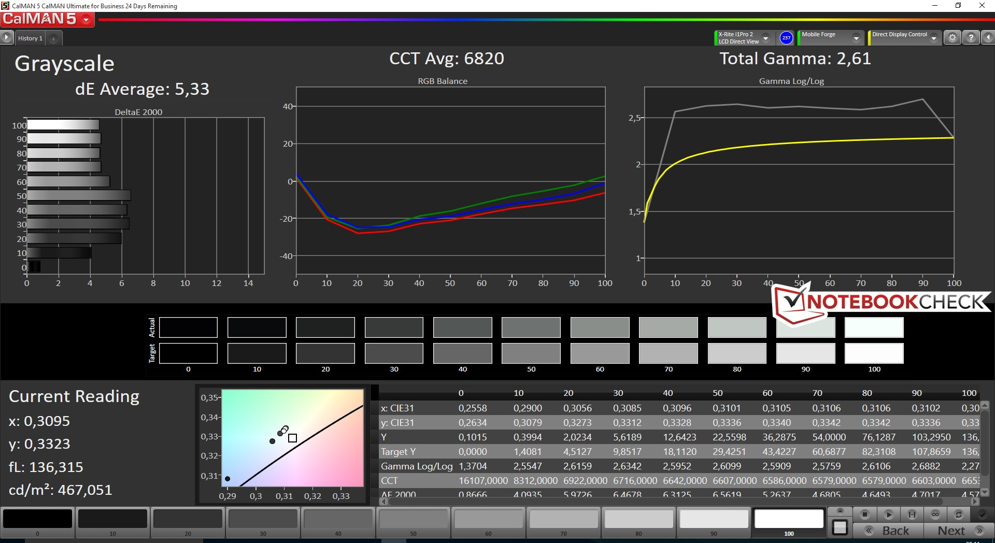995x543 pixels.
Task: Select the 20 percent gray patch button
Action: tap(188, 522)
